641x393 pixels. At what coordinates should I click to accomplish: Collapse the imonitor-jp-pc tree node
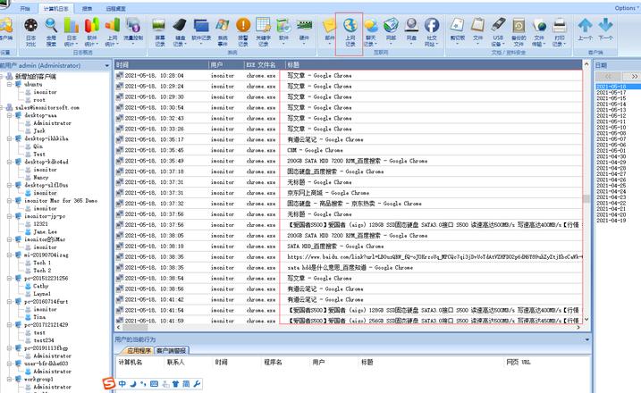click(x=10, y=216)
